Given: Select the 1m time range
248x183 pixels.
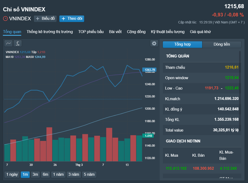Looking at the screenshot, I should coord(25,174).
